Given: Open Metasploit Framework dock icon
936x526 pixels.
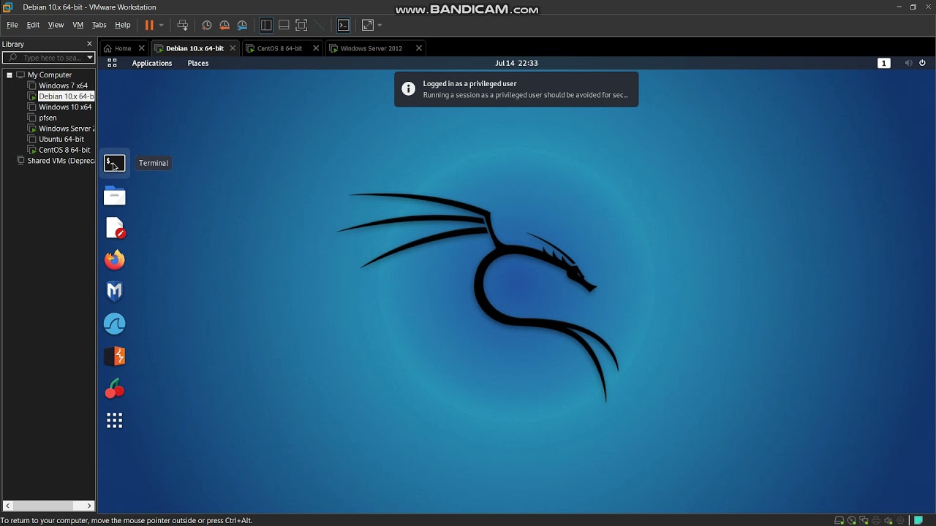Looking at the screenshot, I should (115, 291).
